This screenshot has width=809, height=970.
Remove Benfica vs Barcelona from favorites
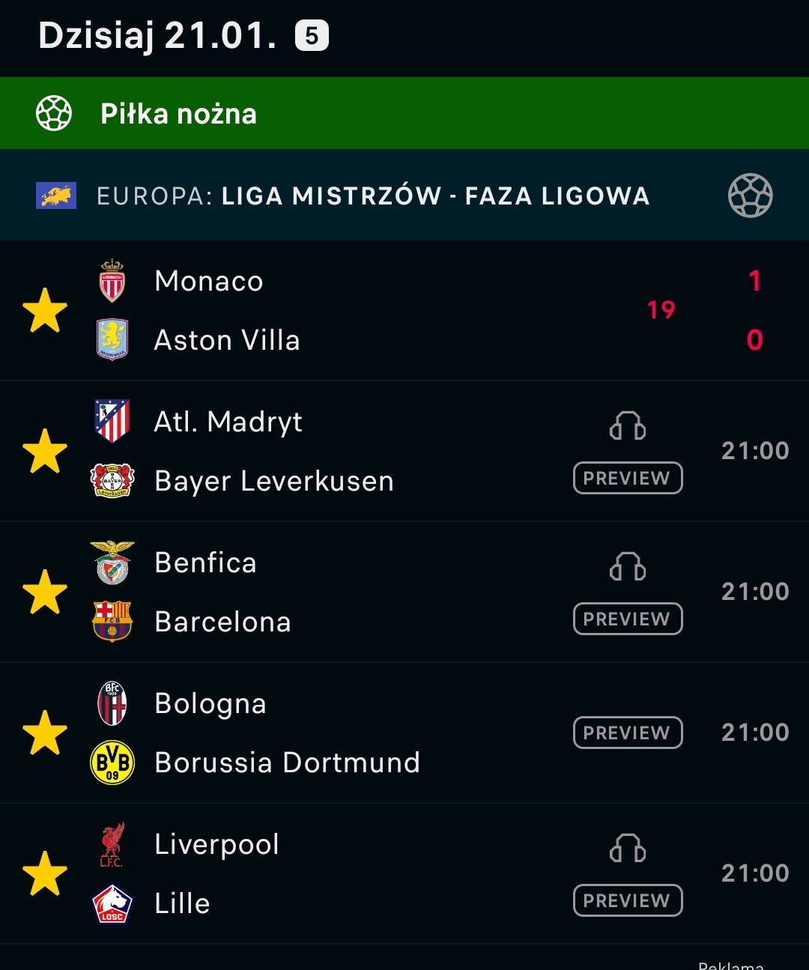pos(45,592)
